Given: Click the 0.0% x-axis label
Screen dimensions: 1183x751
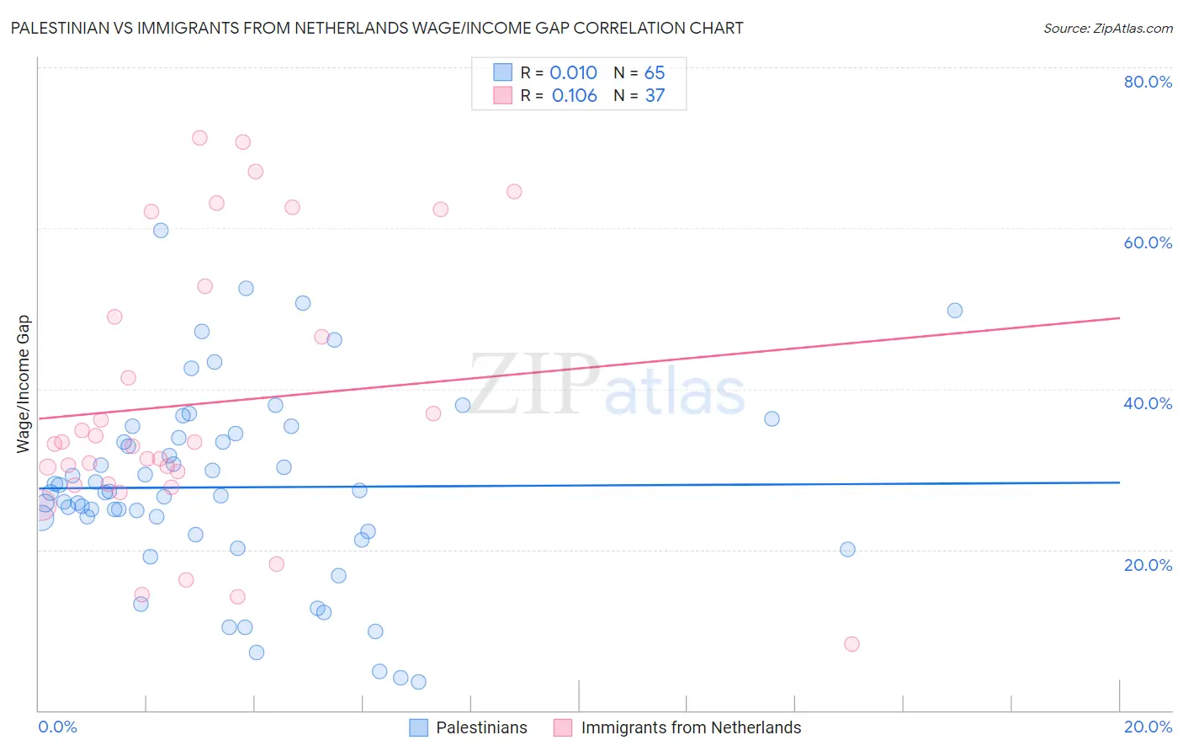Looking at the screenshot, I should [57, 727].
